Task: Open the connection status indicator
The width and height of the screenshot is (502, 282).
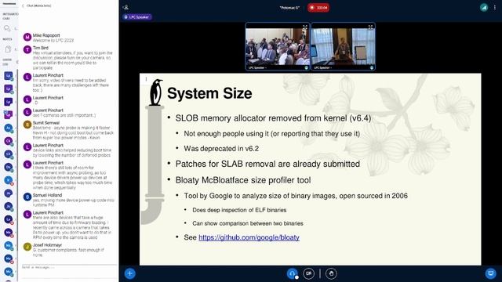Action: point(484,7)
